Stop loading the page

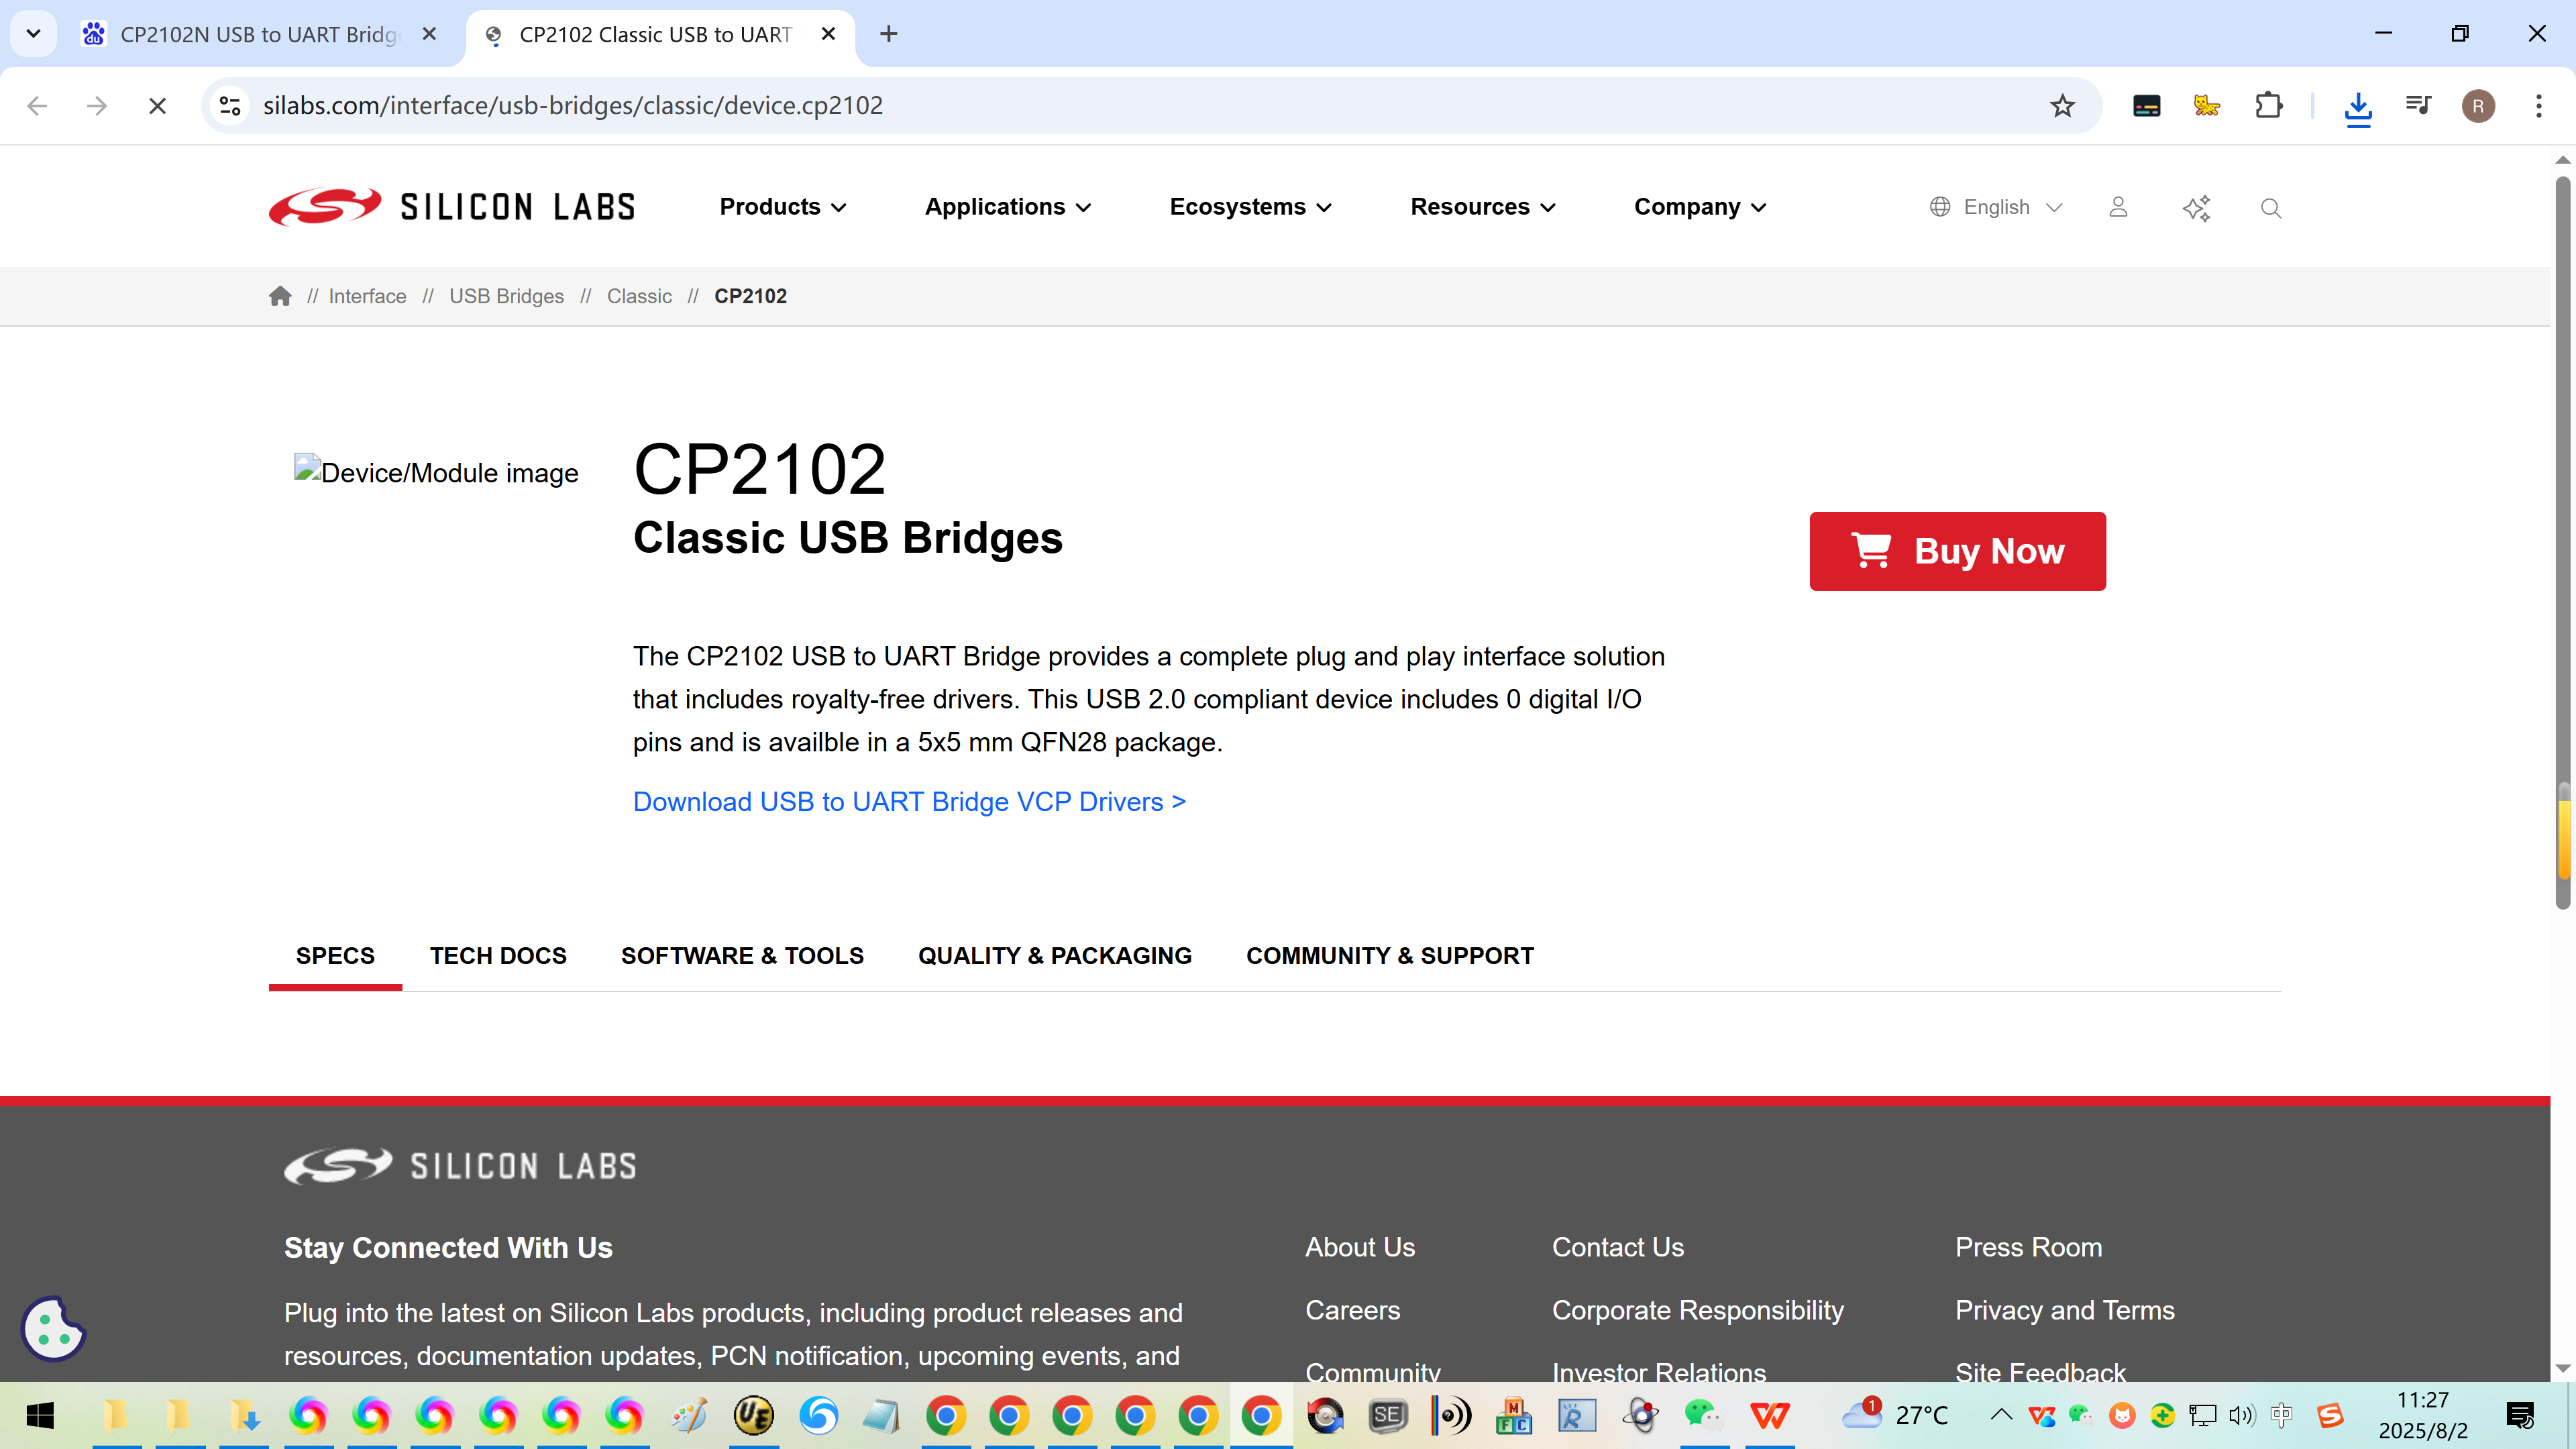[157, 105]
